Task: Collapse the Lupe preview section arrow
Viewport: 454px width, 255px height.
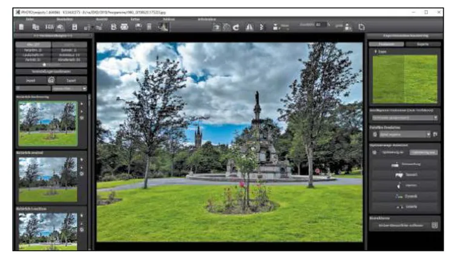Action: [x=376, y=51]
